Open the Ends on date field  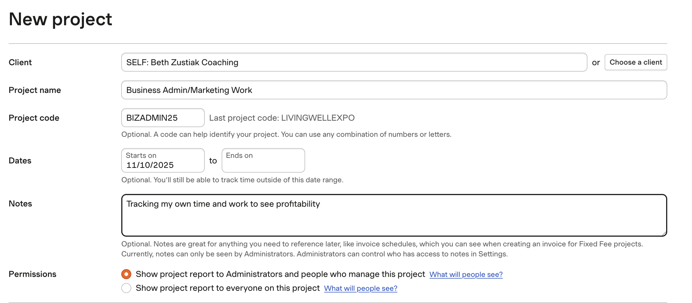(263, 161)
